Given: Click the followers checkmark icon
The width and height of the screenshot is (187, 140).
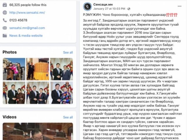Looking at the screenshot, I should tap(5, 5).
